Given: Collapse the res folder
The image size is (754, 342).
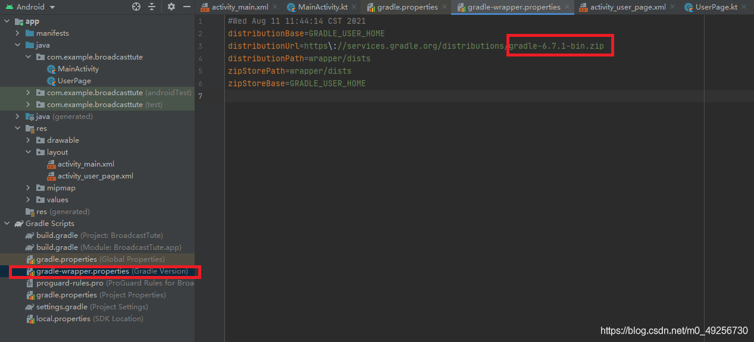Looking at the screenshot, I should (x=18, y=128).
